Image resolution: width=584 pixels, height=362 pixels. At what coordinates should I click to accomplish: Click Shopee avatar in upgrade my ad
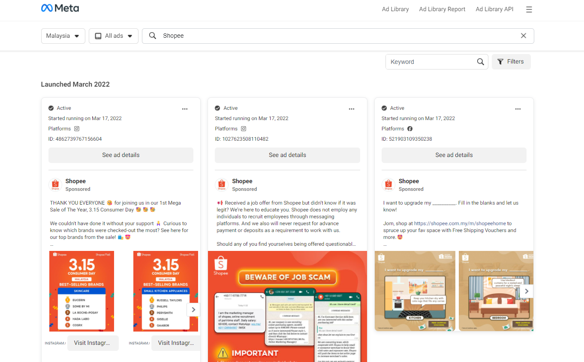388,185
